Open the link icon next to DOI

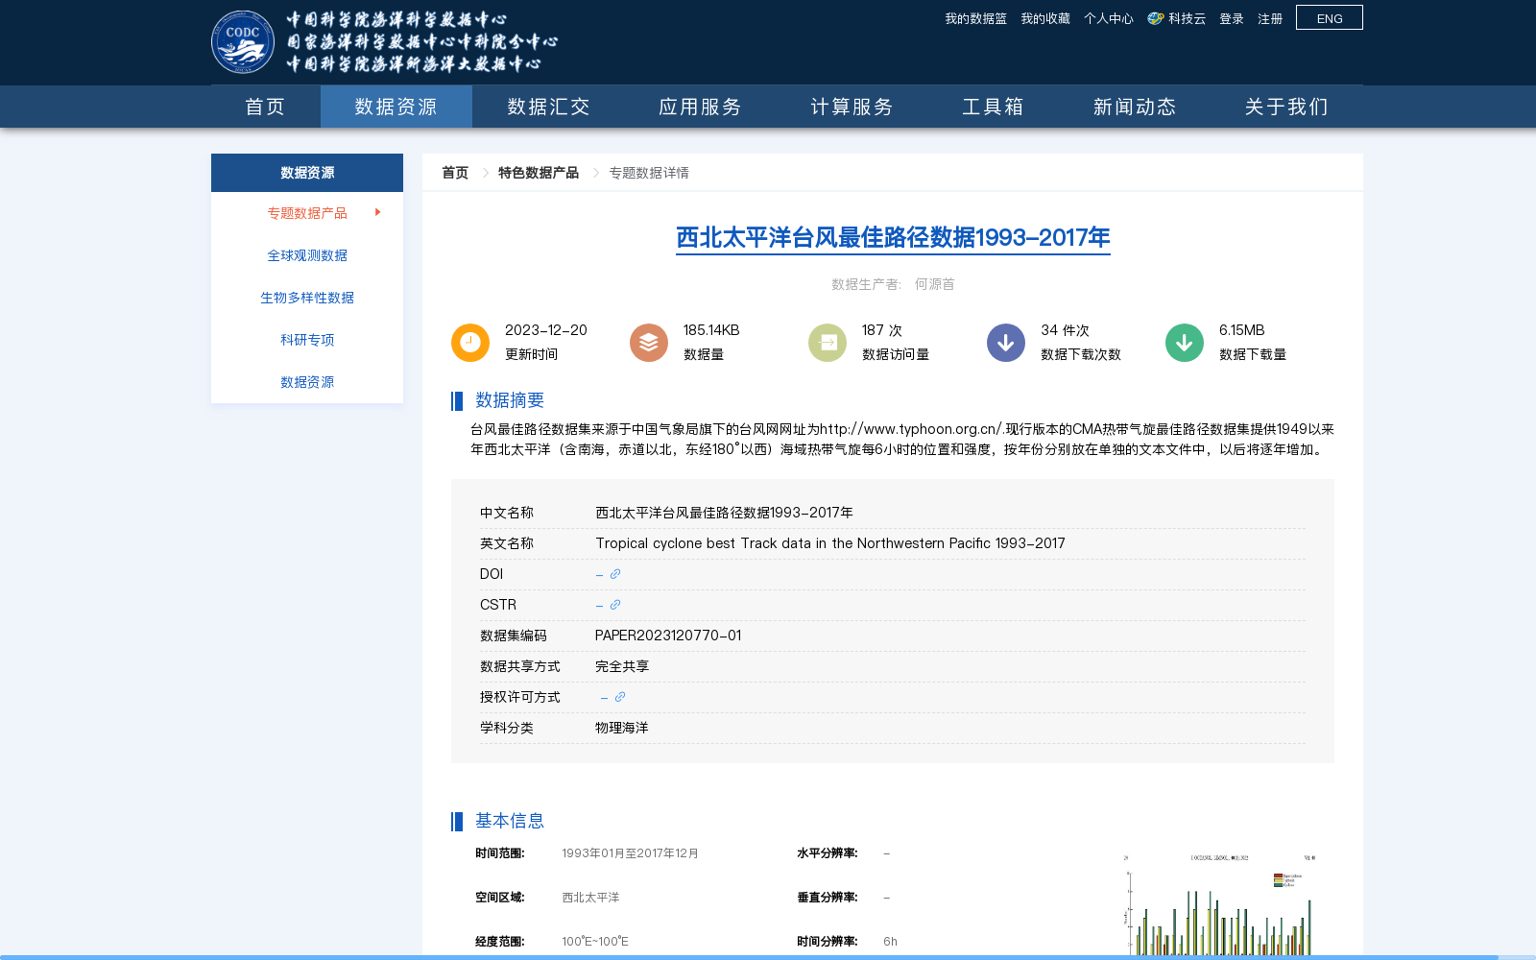click(615, 573)
